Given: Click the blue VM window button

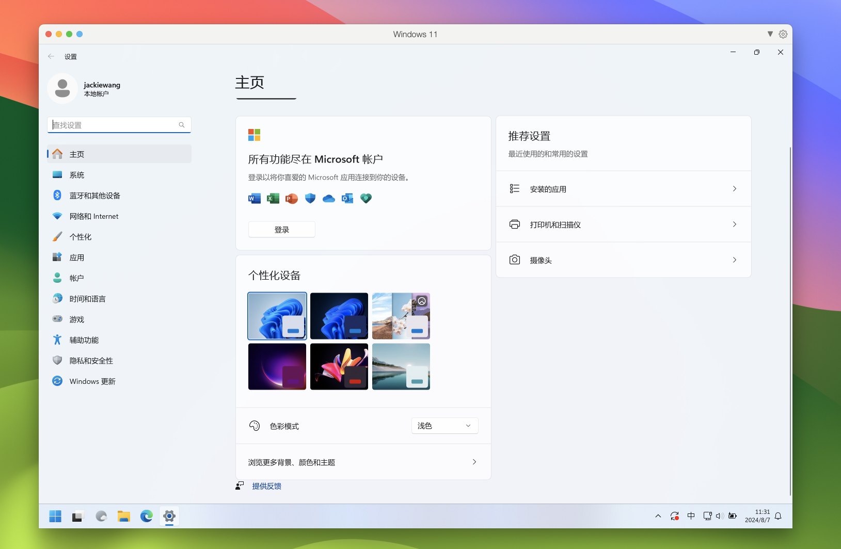Looking at the screenshot, I should (80, 34).
